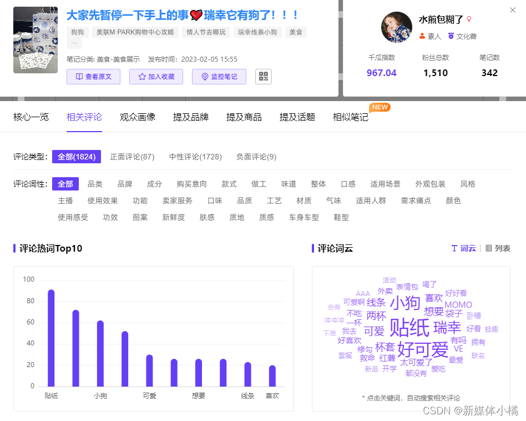Select the 使用效果 filter option
This screenshot has height=421, width=526.
pos(103,201)
